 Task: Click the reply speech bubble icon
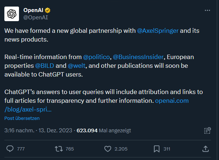[11, 149]
